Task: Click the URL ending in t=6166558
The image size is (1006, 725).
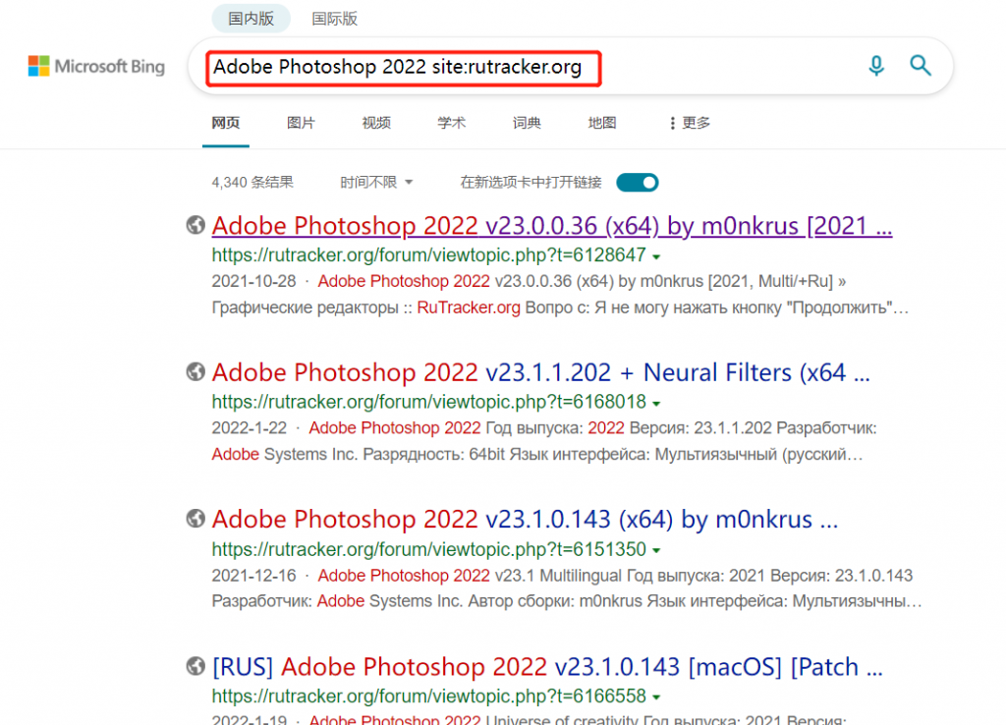Action: 428,697
